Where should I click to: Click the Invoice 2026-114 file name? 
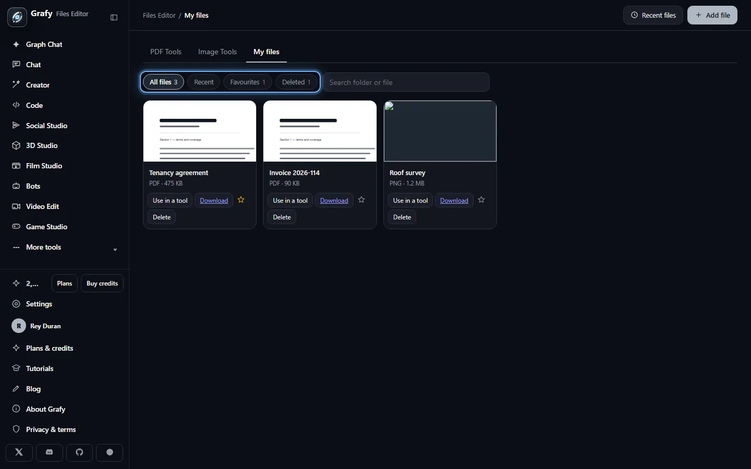[x=295, y=172]
